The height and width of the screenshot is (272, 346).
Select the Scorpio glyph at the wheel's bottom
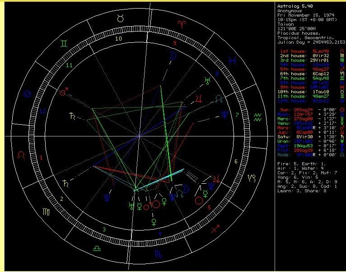point(158,254)
